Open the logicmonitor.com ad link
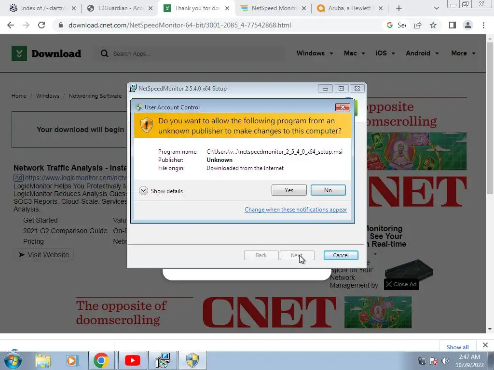Screen dimensions: 494x370 point(76,178)
